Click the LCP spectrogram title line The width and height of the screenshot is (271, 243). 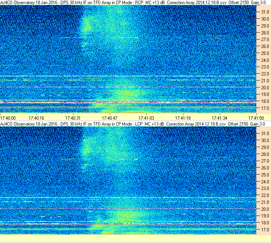(x=133, y=124)
